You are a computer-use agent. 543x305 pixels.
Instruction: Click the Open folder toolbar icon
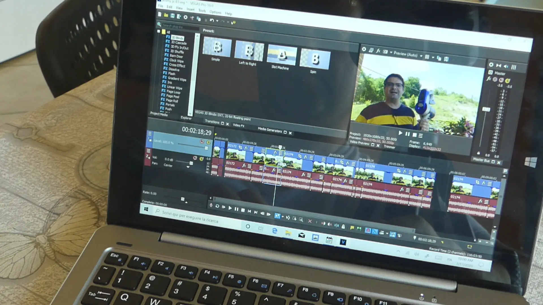(x=166, y=15)
